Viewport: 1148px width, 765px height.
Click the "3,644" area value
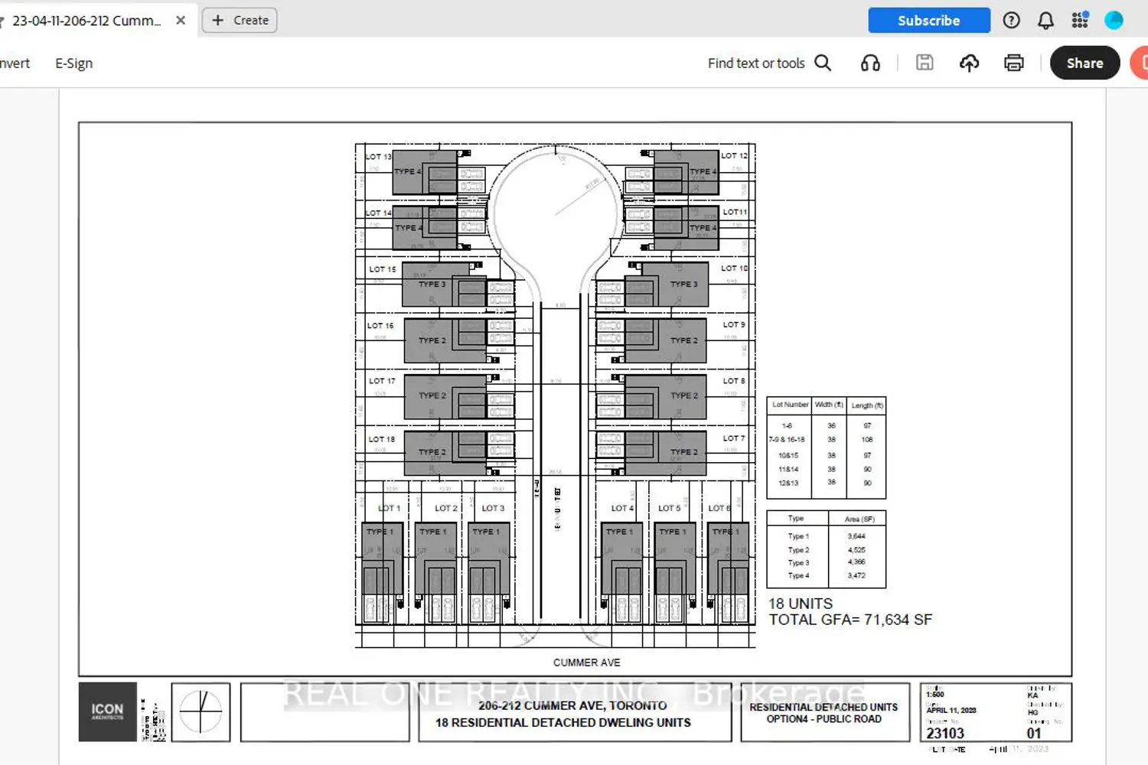(856, 536)
